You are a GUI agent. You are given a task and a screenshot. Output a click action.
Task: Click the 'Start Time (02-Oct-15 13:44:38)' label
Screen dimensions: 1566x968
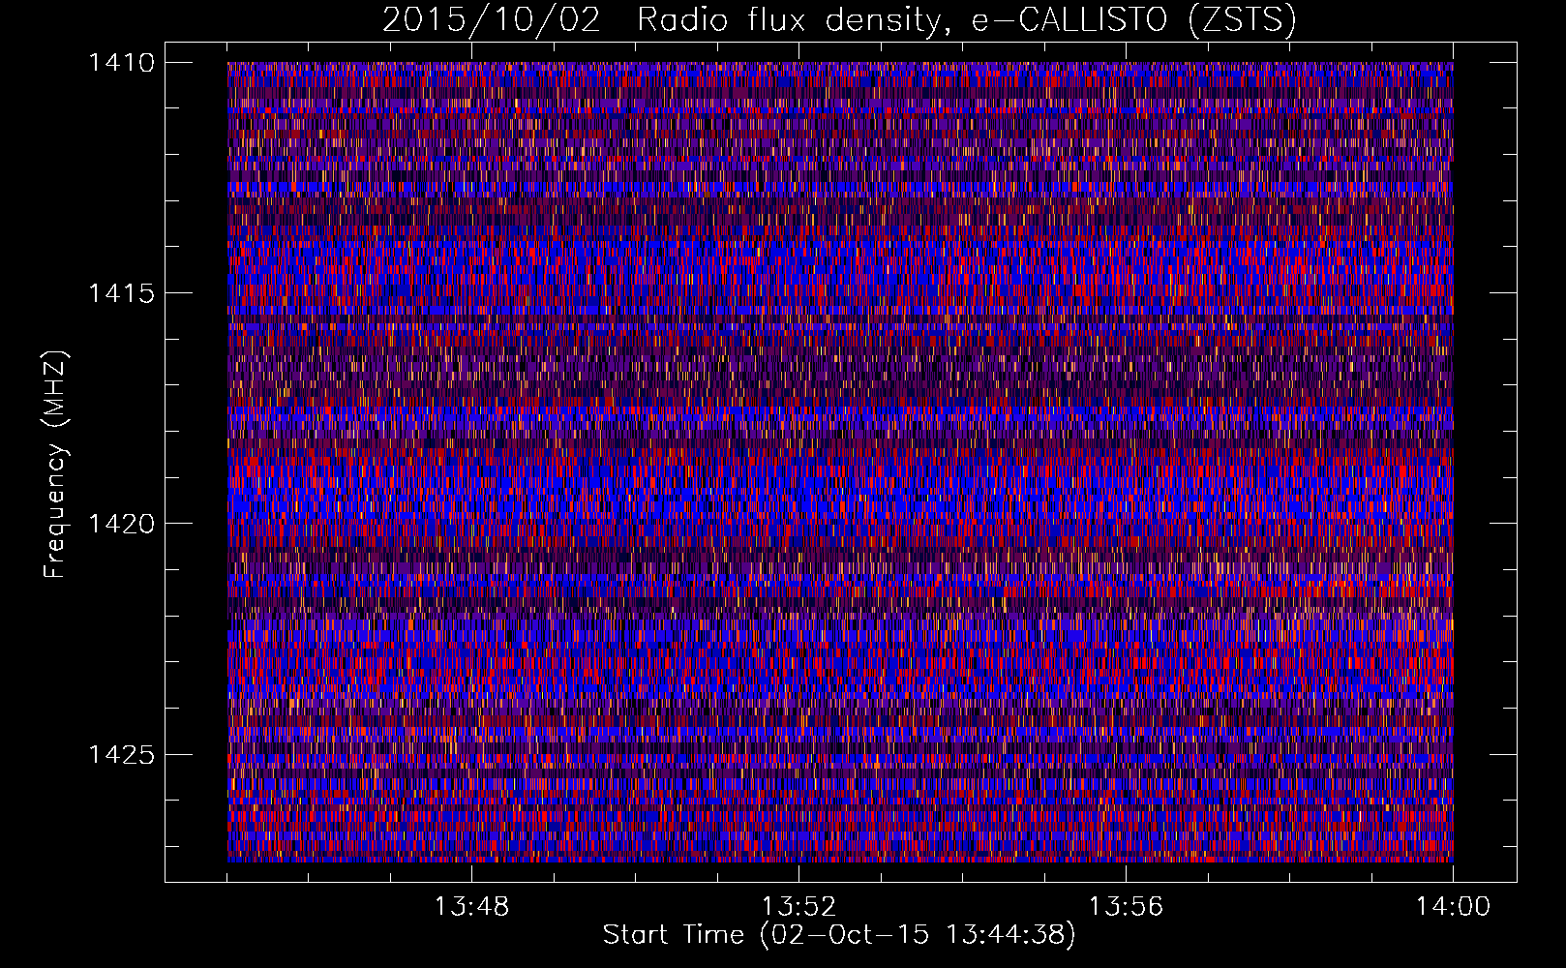(x=839, y=935)
